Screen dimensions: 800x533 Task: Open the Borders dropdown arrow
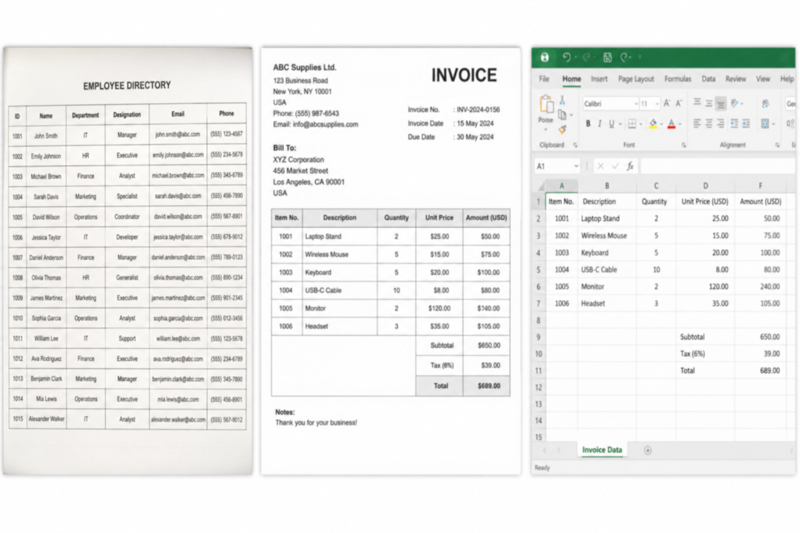(641, 124)
